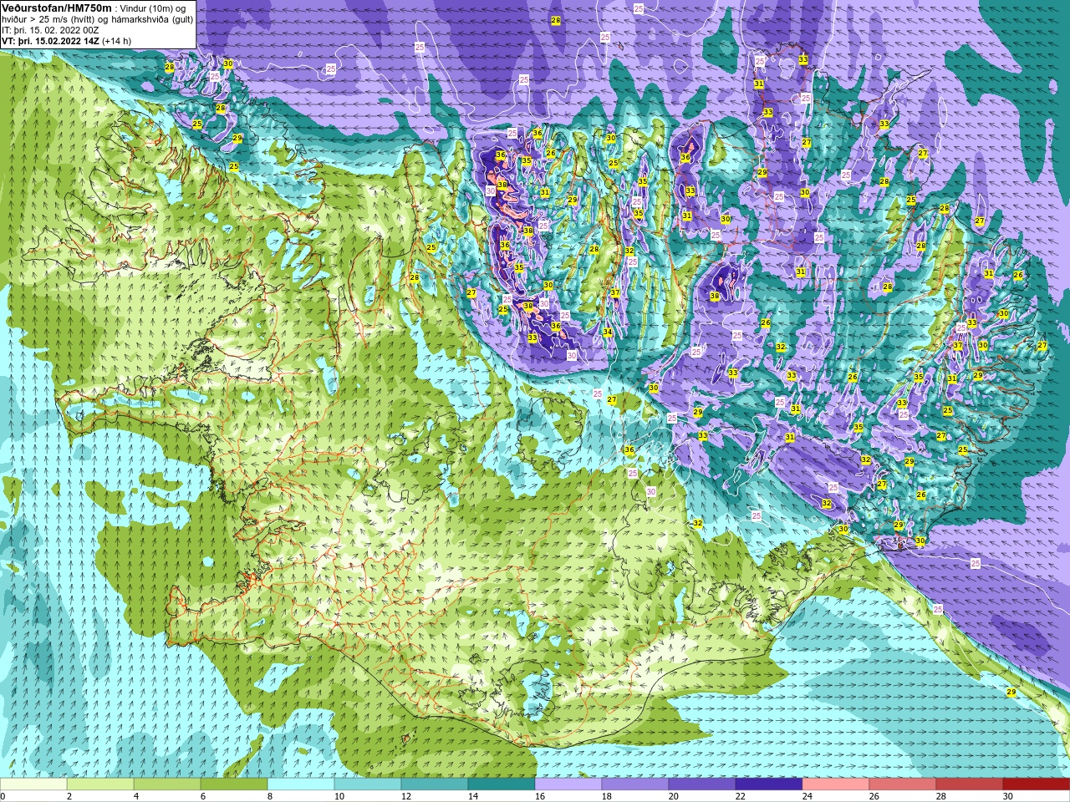
Task: Select the 10–12 turquoise legend color
Action: (368, 784)
